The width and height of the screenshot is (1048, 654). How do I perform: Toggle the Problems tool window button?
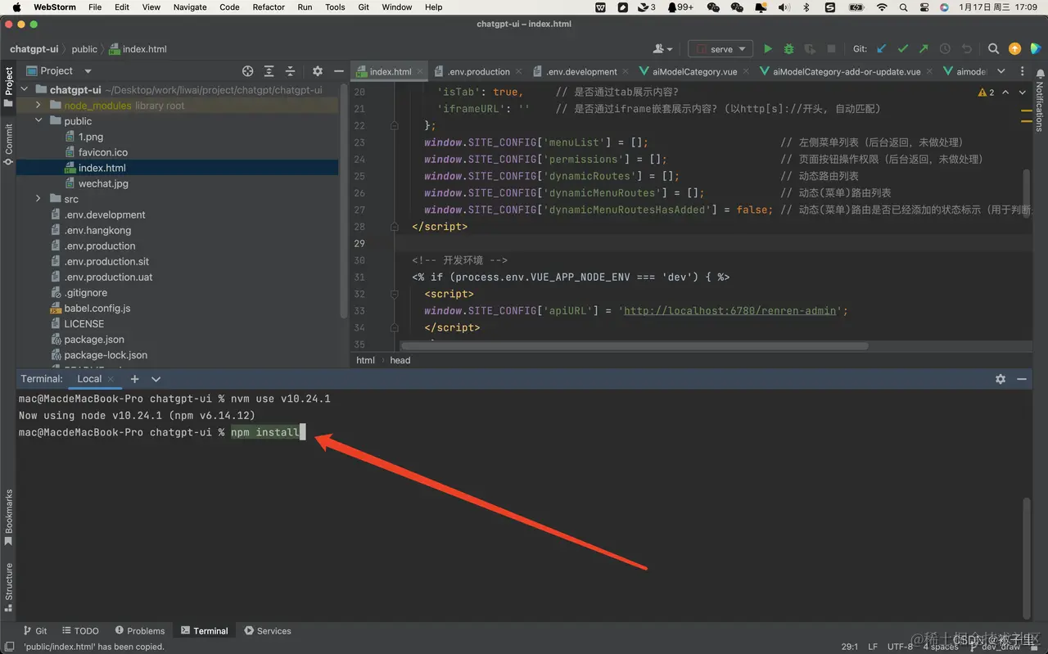click(140, 631)
